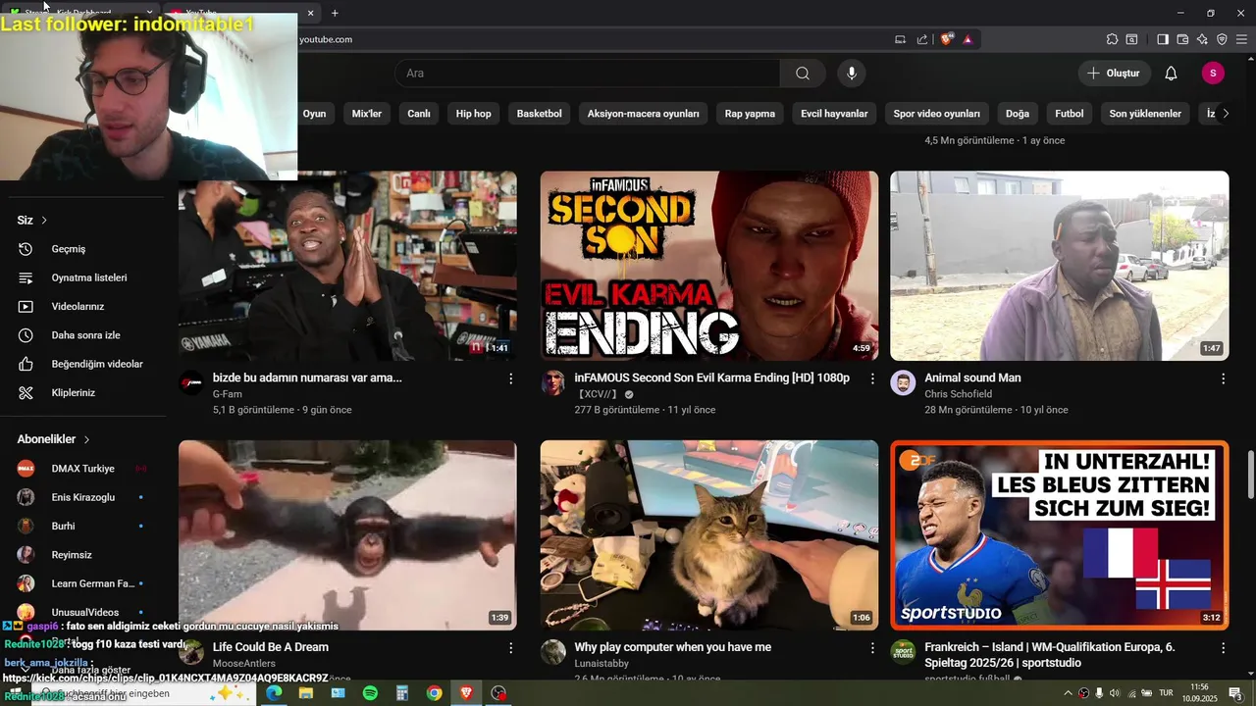Screen dimensions: 1256x706
Task: Show more category chips with the right arrow
Action: tap(1225, 114)
